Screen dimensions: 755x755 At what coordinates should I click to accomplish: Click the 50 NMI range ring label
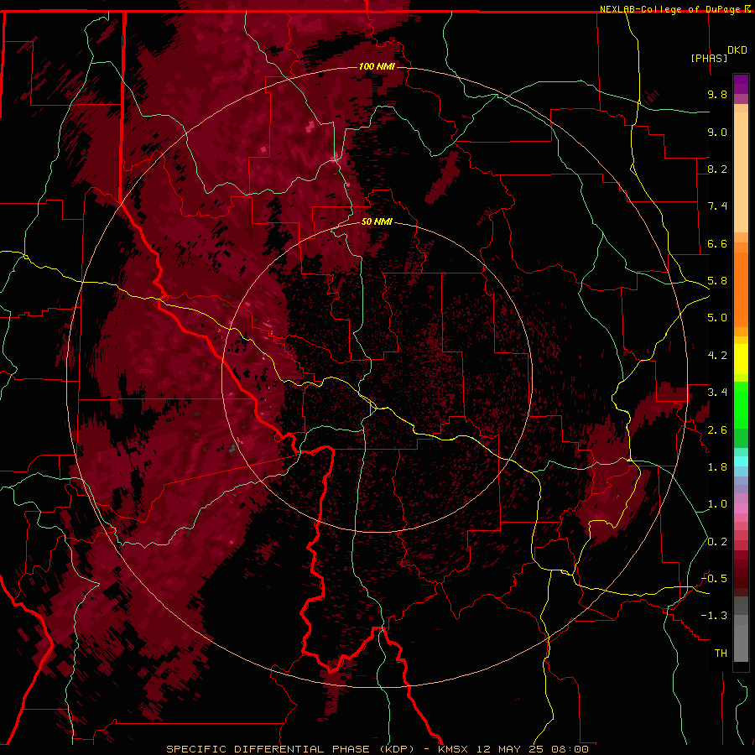point(377,222)
